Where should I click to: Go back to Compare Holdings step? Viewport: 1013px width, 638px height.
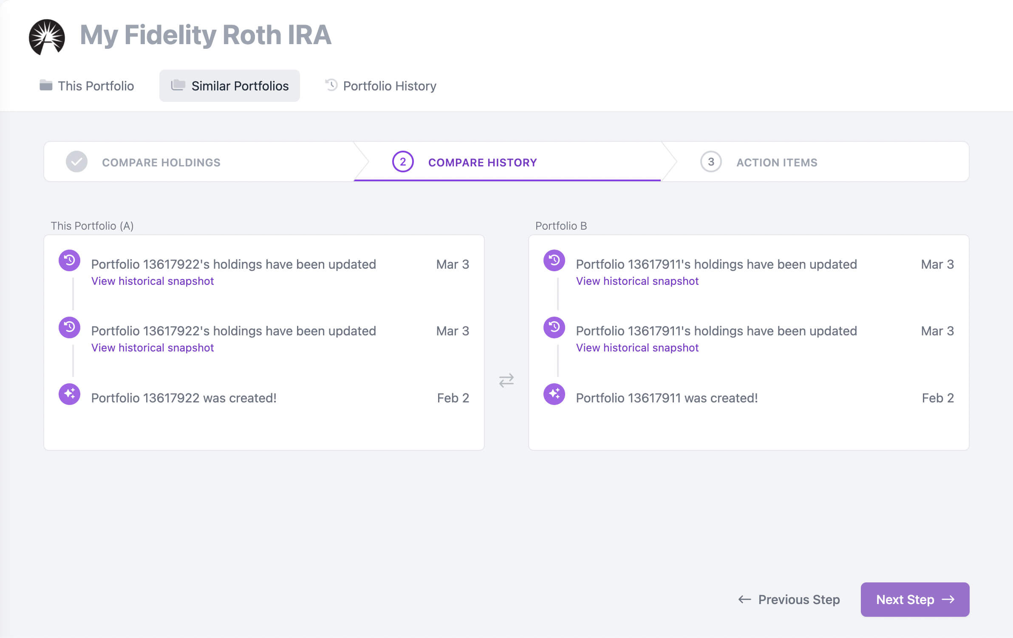(x=161, y=162)
